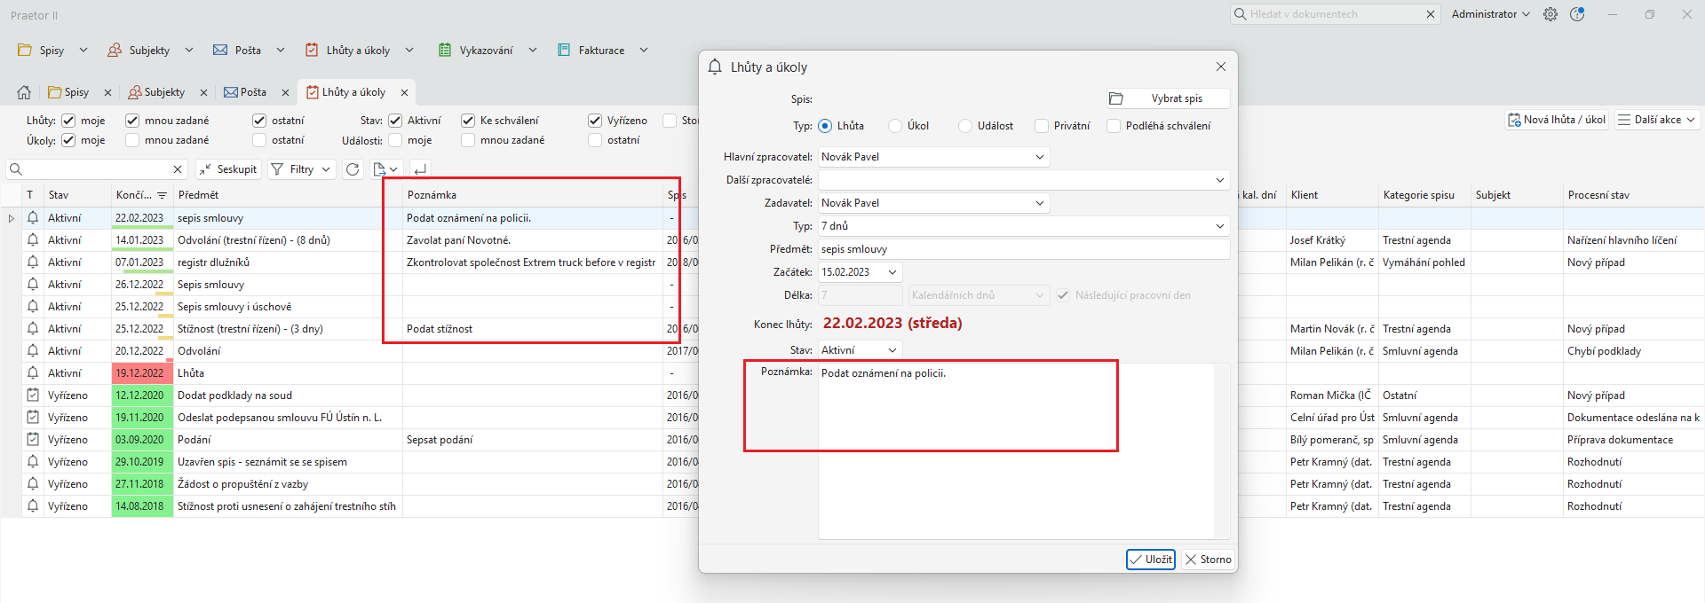Click the Nová lhůta / úkol icon

point(1514,120)
